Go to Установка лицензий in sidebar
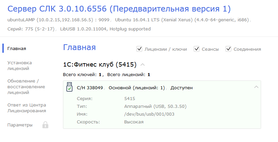278x142 pixels. (x=20, y=66)
